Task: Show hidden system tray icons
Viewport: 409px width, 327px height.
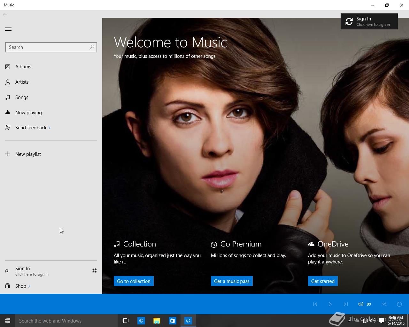Action: pos(350,321)
